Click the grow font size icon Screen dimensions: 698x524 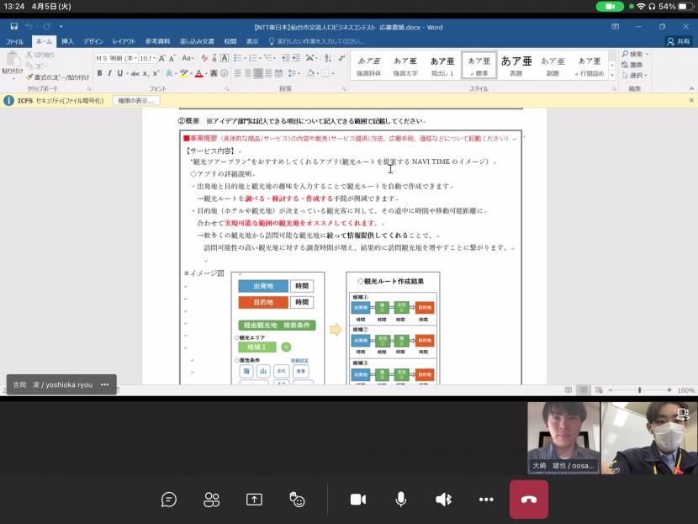point(162,58)
